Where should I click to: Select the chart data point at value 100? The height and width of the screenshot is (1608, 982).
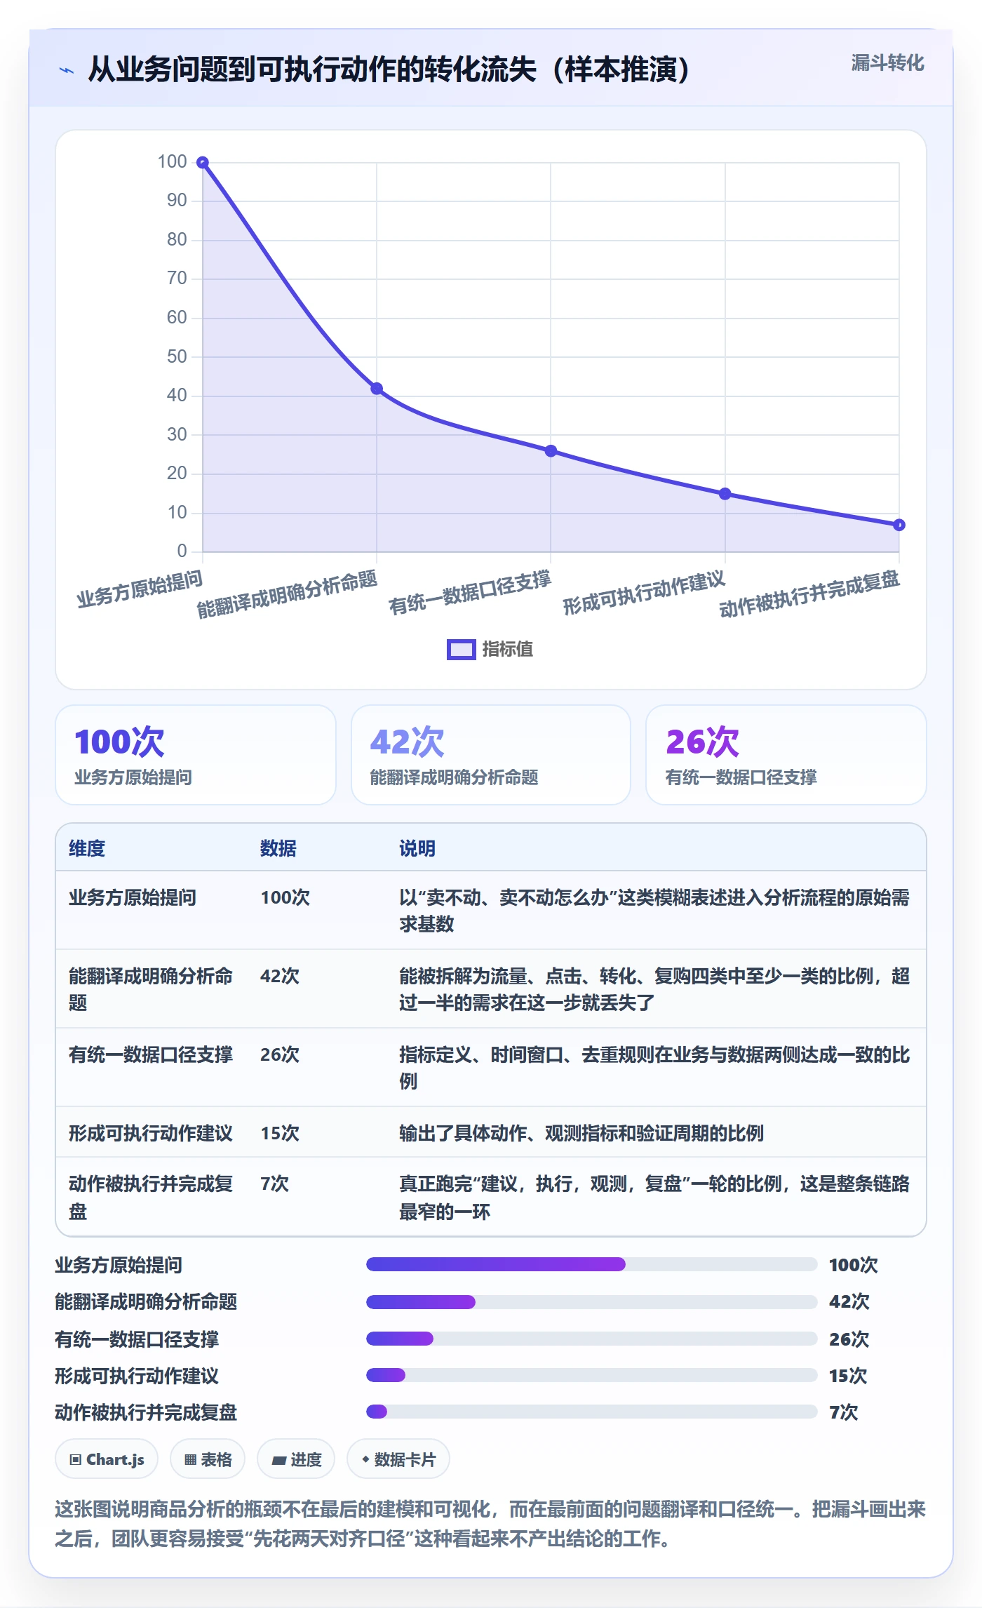[x=203, y=163]
